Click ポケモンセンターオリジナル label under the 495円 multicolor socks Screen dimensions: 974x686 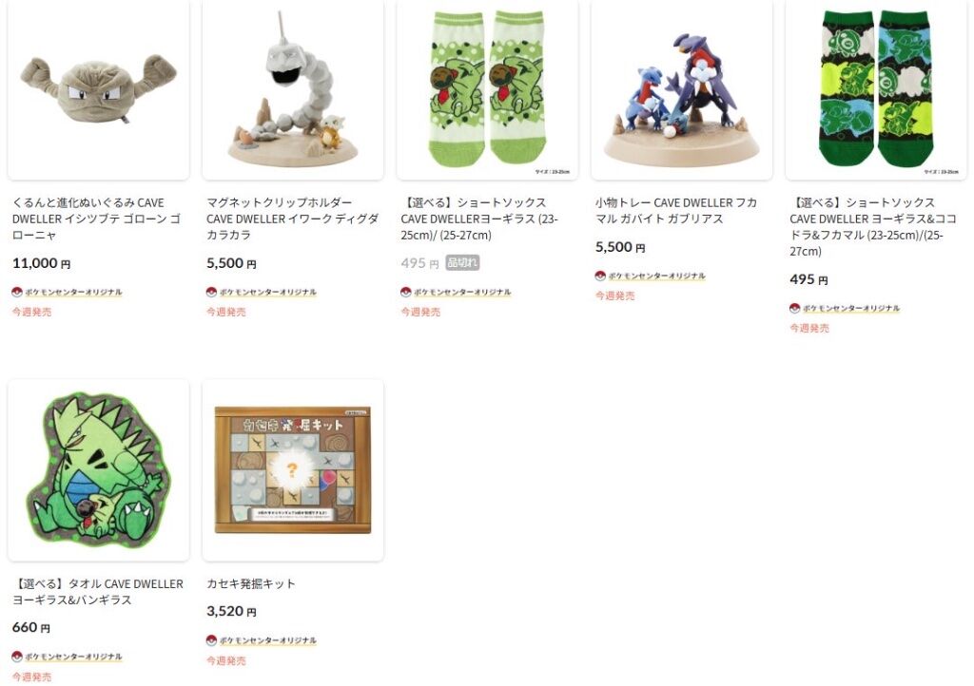coord(850,308)
